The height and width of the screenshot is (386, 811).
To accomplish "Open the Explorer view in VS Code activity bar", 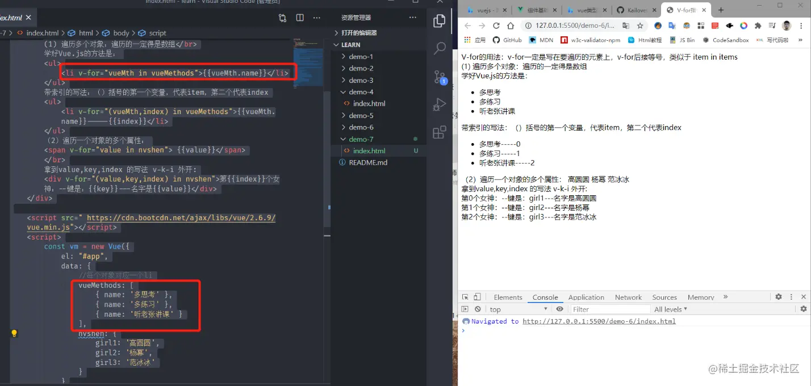I will point(439,21).
